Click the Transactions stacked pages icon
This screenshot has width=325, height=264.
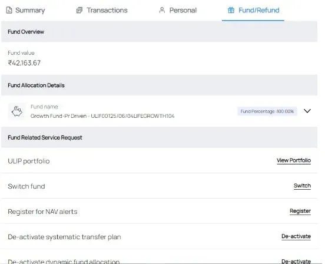tap(79, 10)
